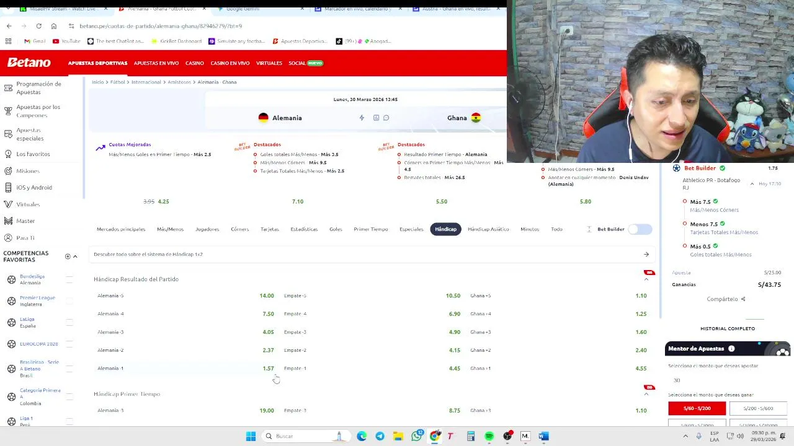This screenshot has width=794, height=446.
Task: Toggle Categoria Primera A favorite marker
Action: click(x=69, y=396)
